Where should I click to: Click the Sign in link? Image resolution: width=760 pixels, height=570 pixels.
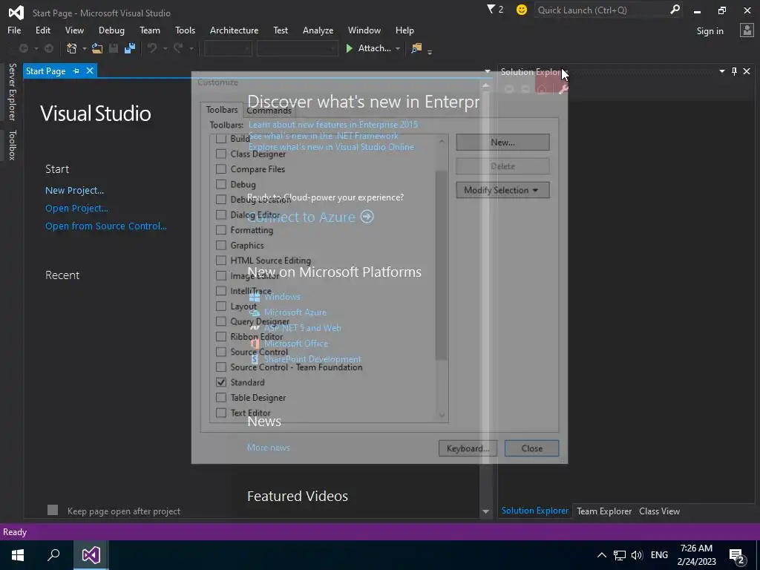click(x=710, y=31)
